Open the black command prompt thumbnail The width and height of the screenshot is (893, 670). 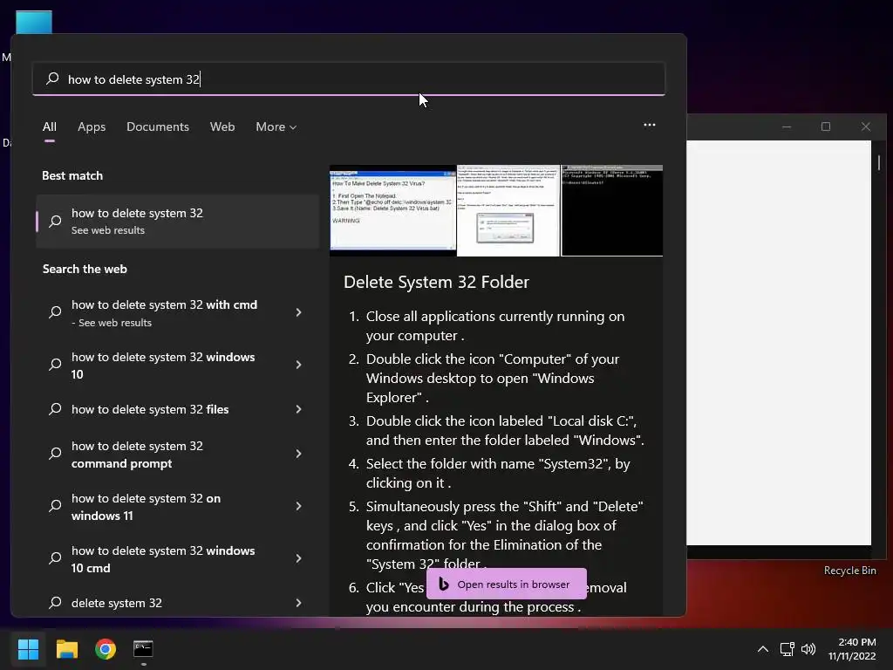(612, 210)
